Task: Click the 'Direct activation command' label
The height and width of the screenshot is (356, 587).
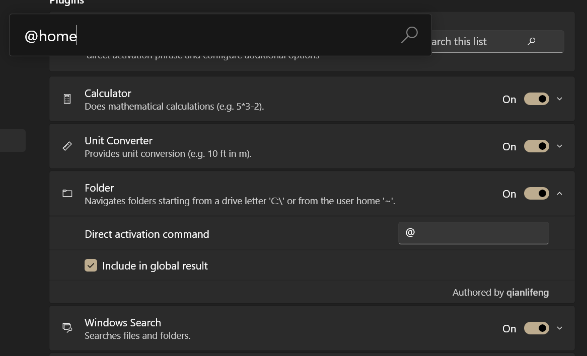Action: click(147, 234)
